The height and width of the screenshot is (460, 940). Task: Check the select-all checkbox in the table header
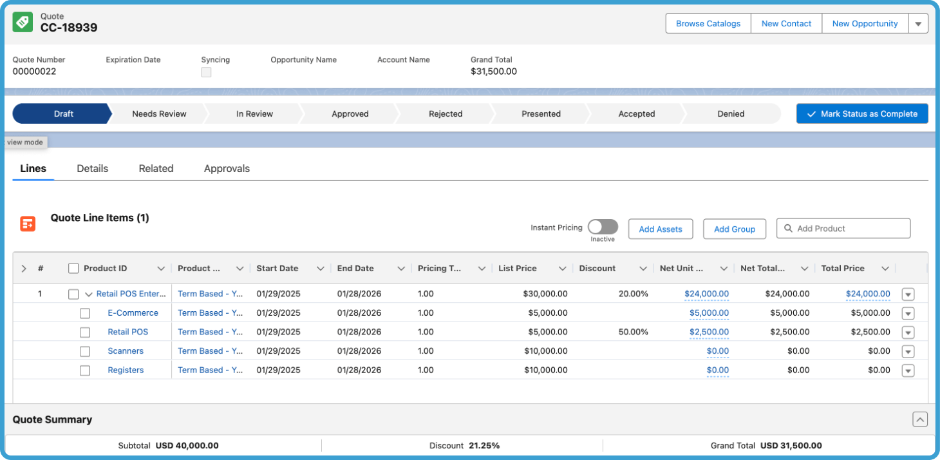click(73, 268)
